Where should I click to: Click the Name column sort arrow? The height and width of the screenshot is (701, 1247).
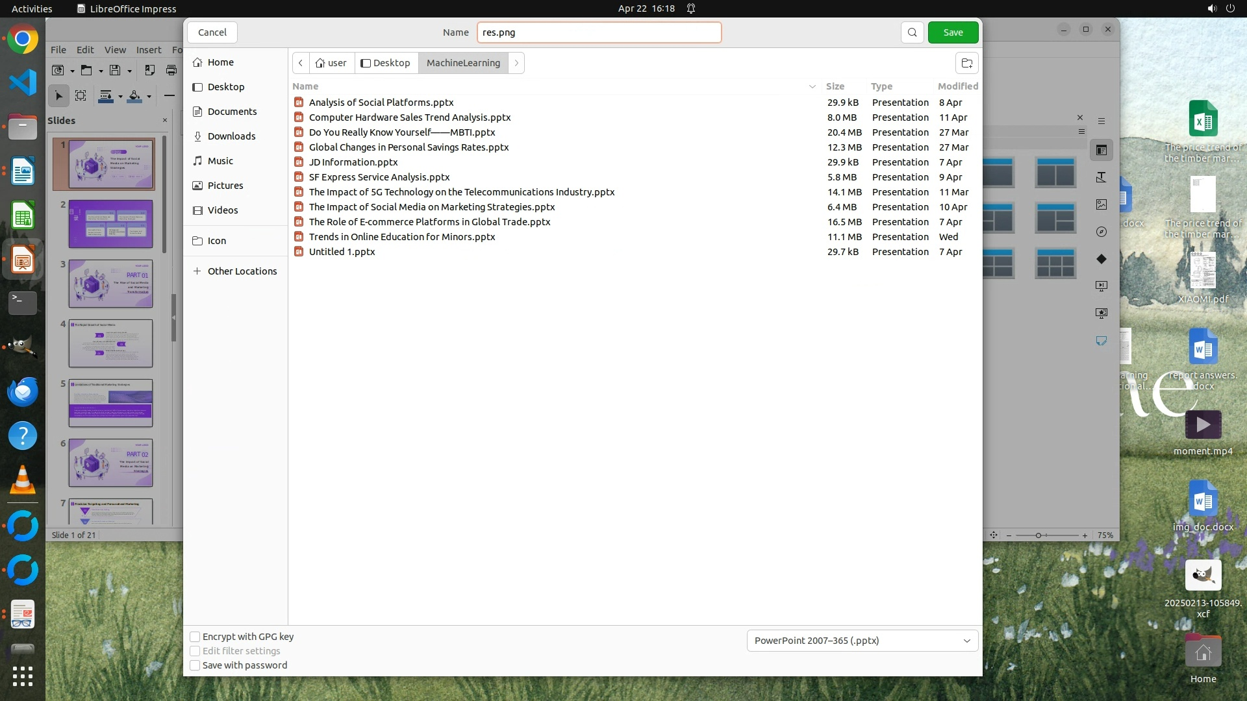pyautogui.click(x=812, y=86)
